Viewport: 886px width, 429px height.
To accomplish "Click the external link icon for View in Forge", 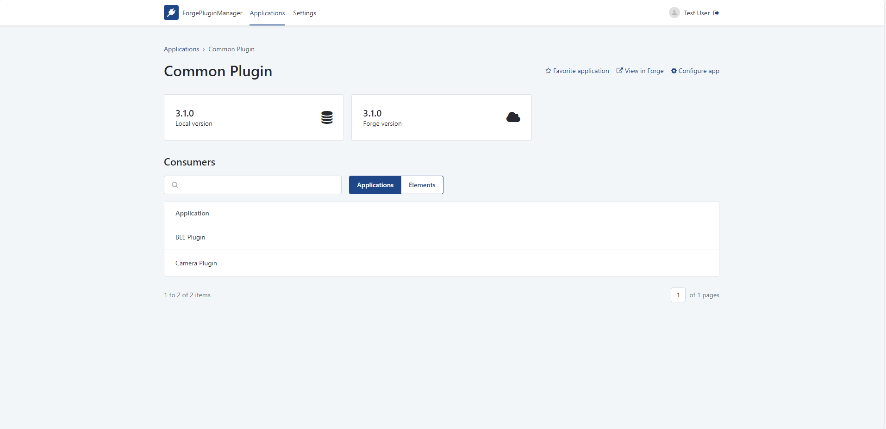I will click(619, 71).
